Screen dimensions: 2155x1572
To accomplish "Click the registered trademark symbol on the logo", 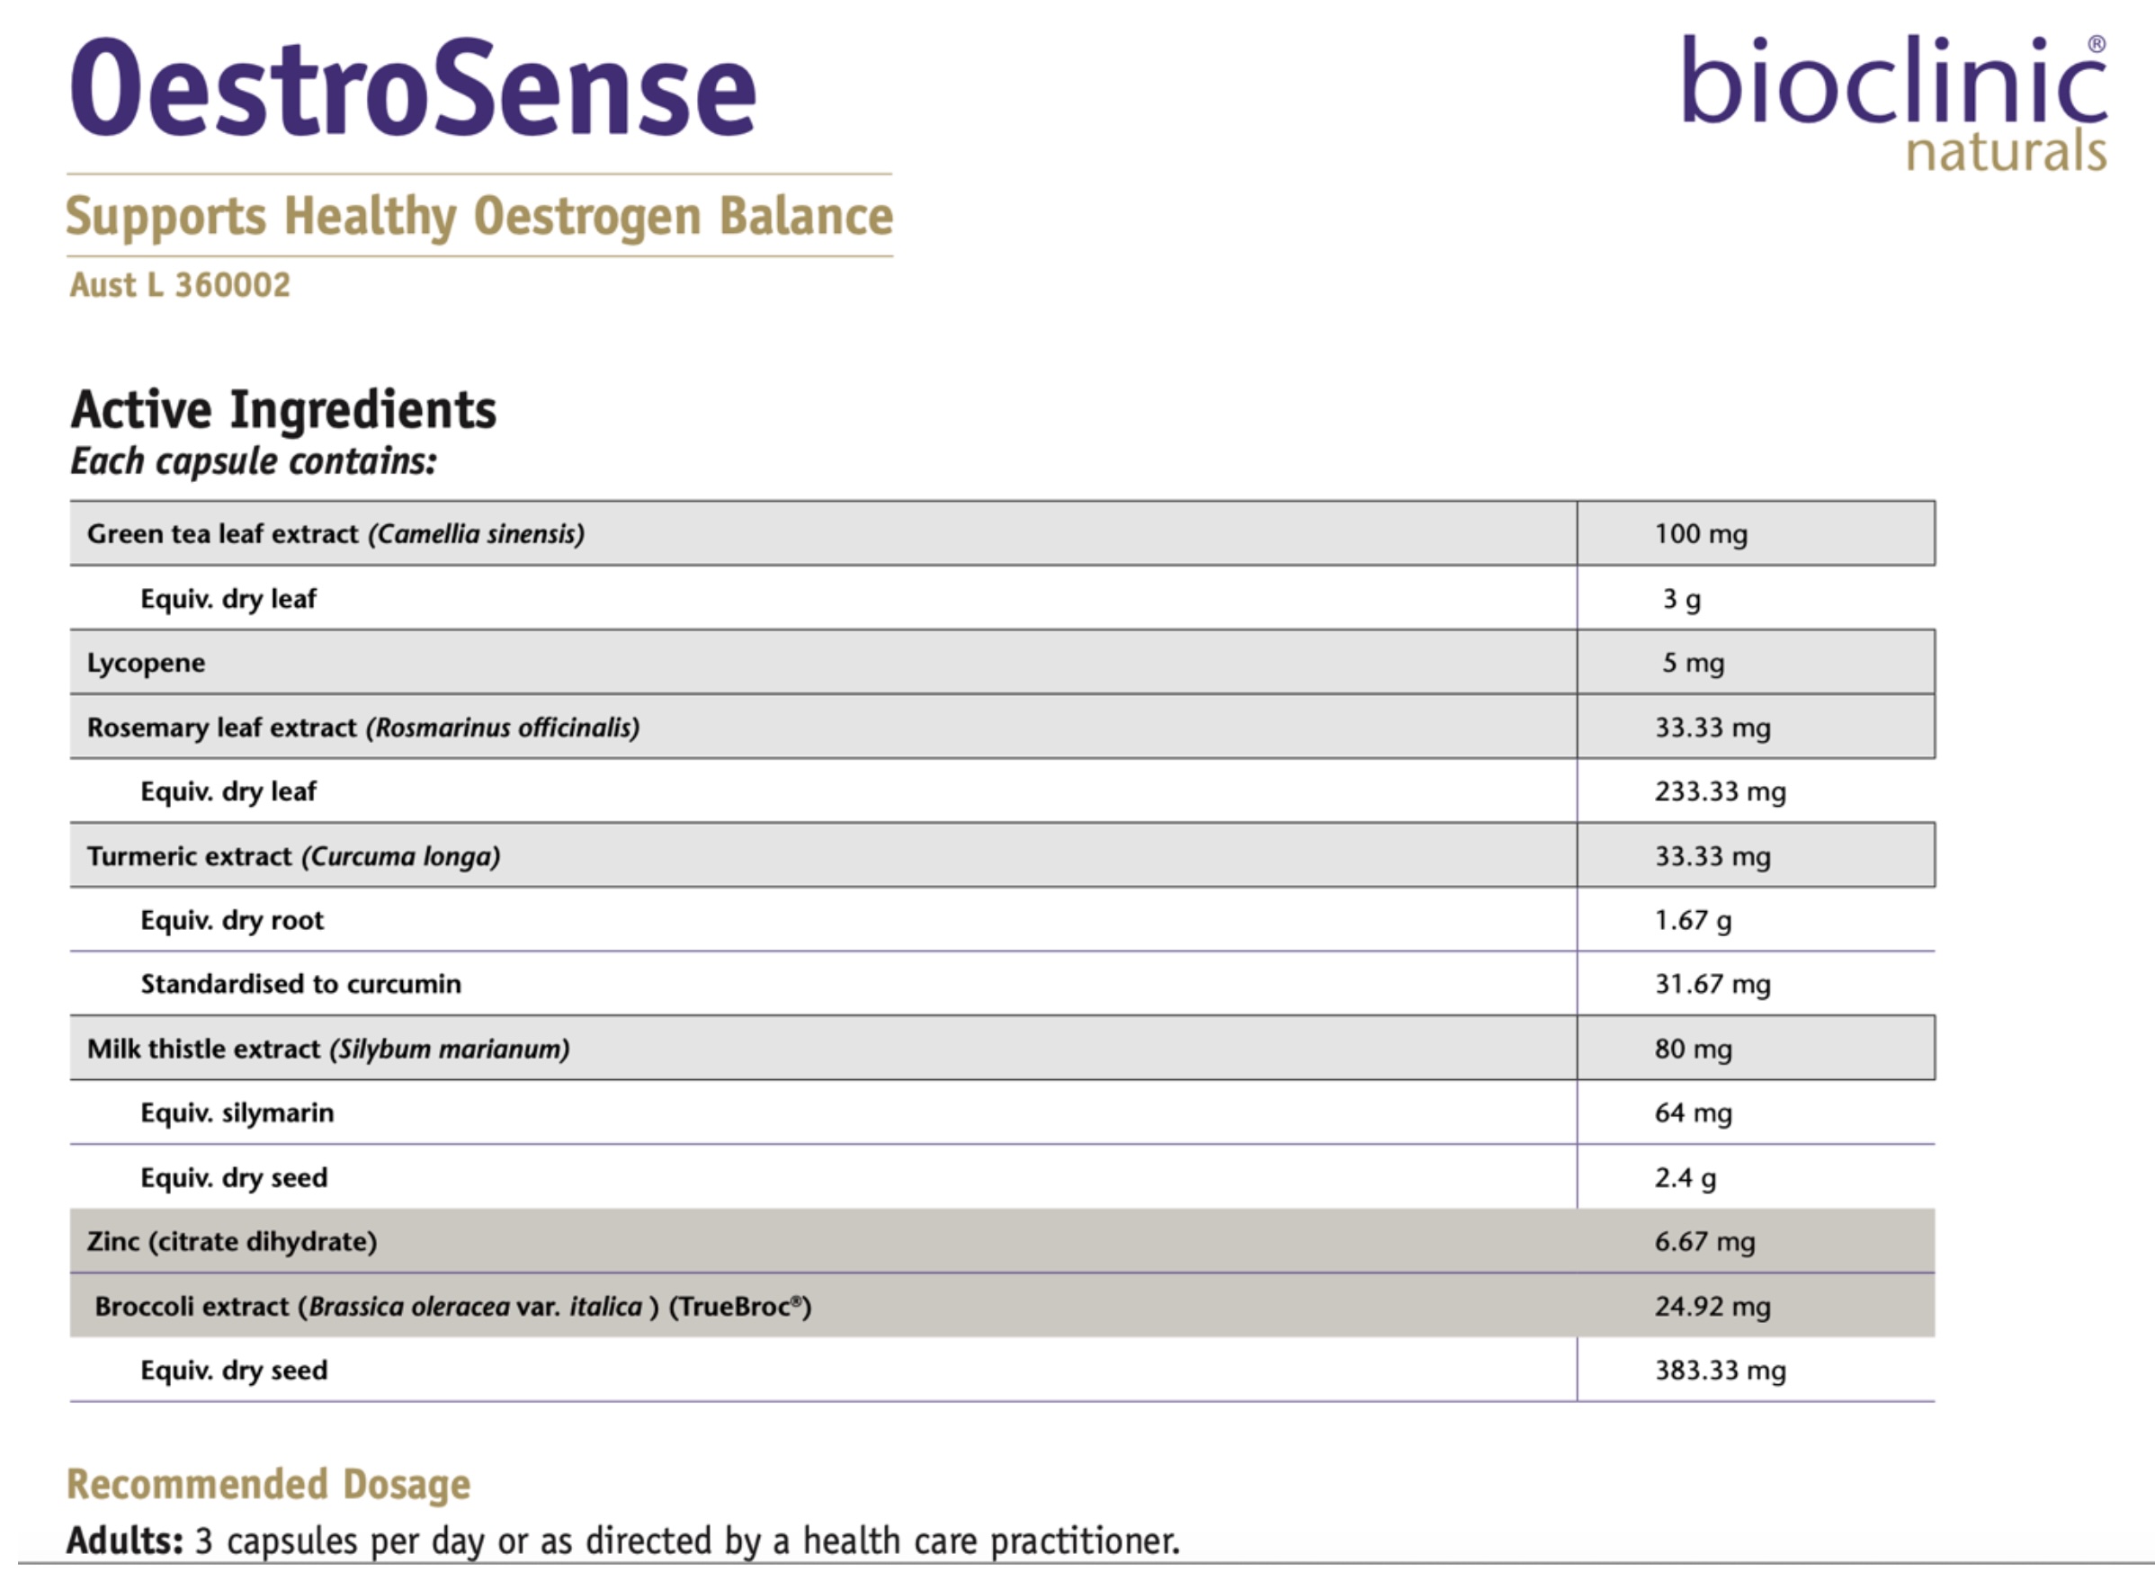I will [2096, 45].
